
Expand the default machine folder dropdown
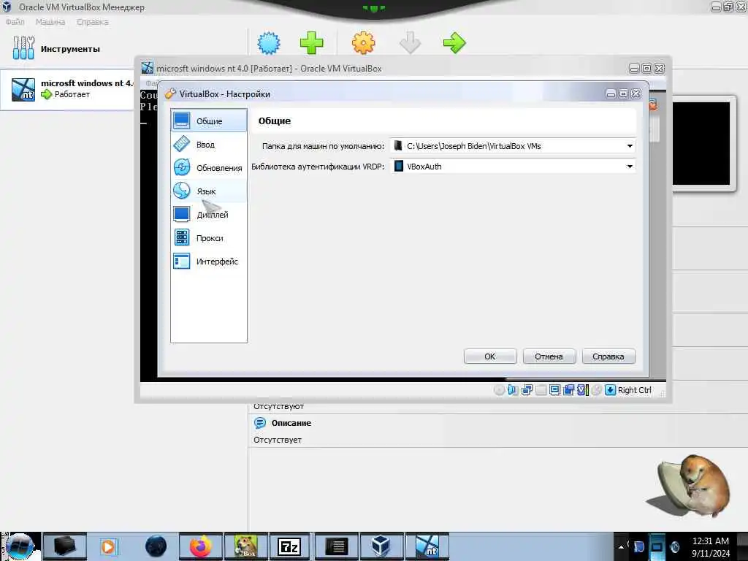tap(630, 146)
